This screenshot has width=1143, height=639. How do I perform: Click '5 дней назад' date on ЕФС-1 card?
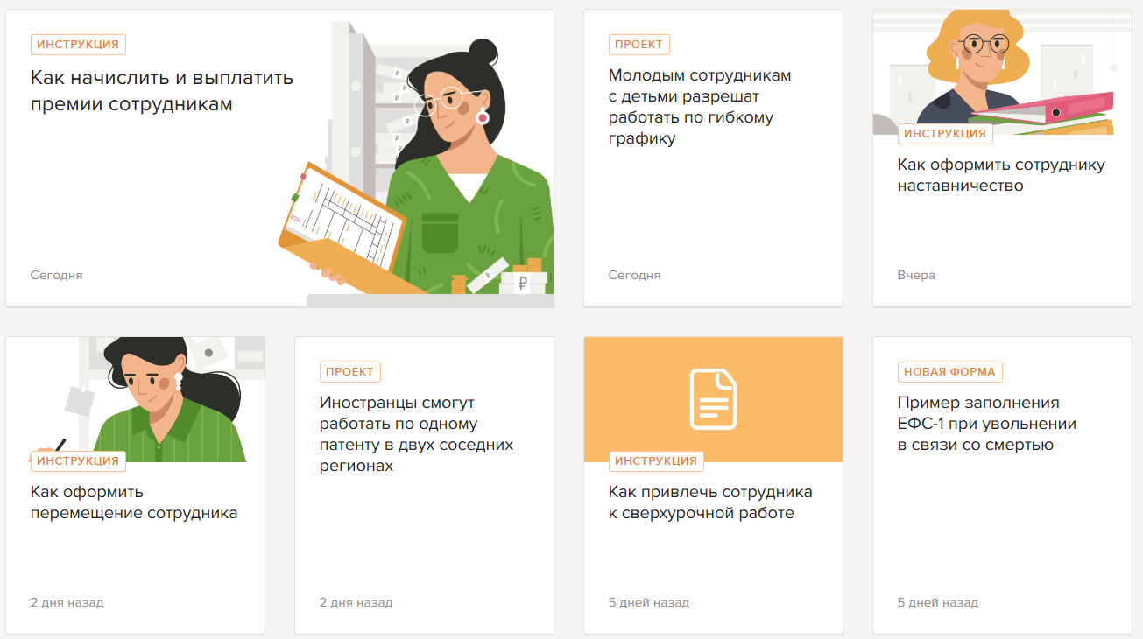938,603
